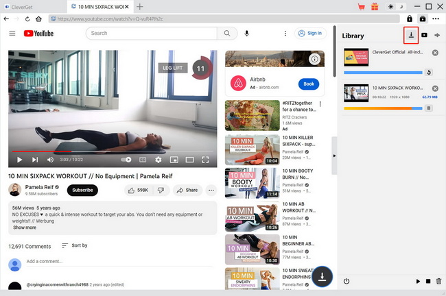Toggle YouTube autoplay switch in player

[x=126, y=160]
